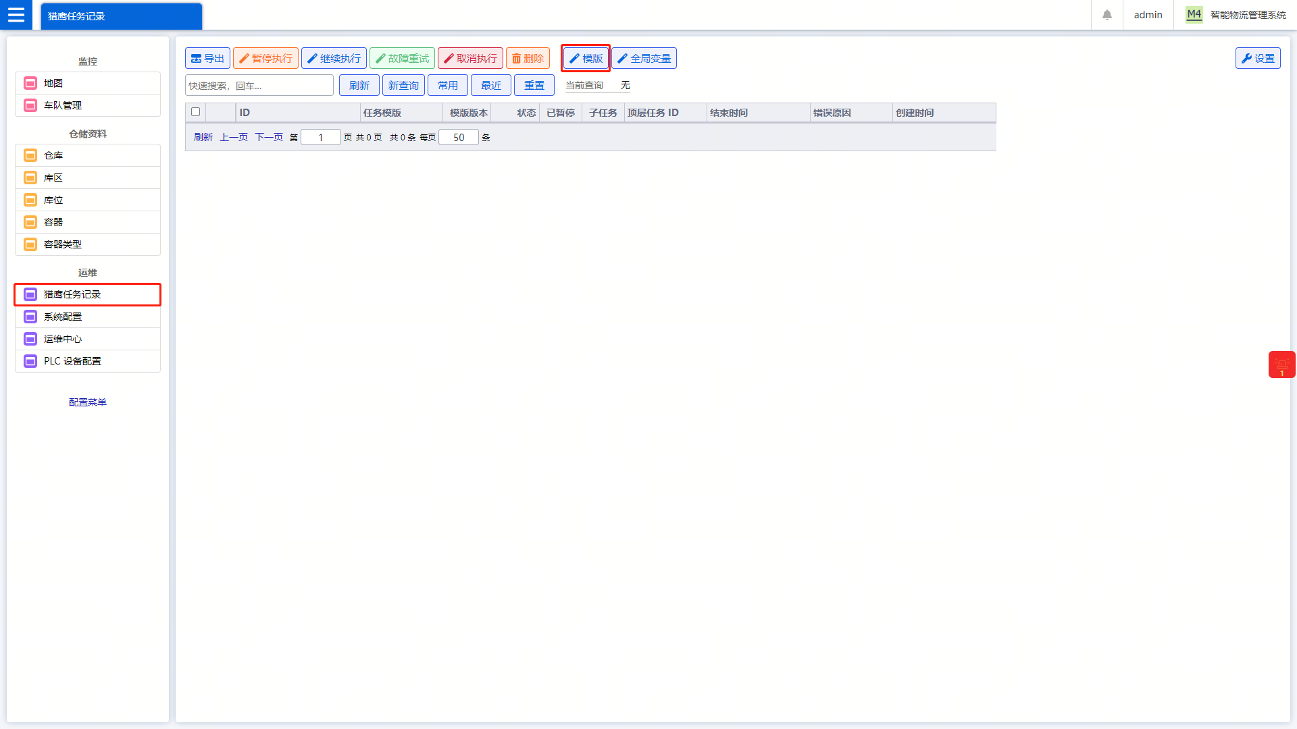Open 容器类型 menu item text
The image size is (1297, 729).
[x=63, y=244]
